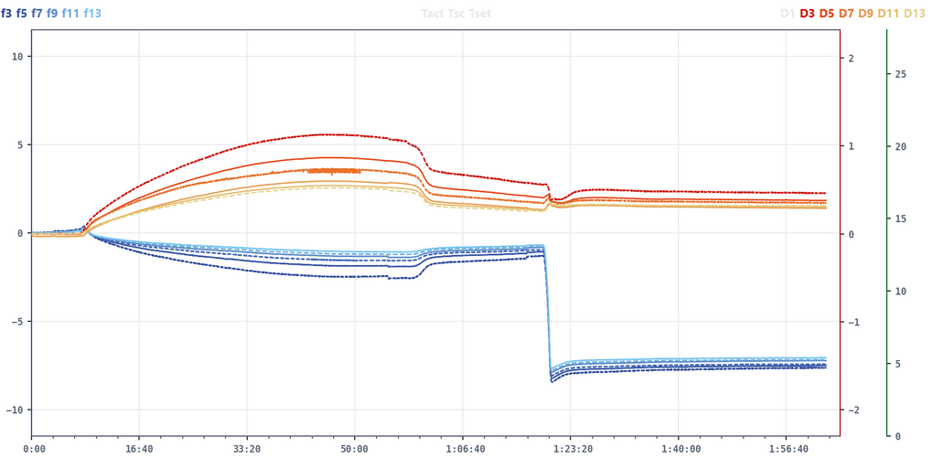Enable the greyed-out Tsc legend entry
The height and width of the screenshot is (458, 933).
[x=456, y=13]
